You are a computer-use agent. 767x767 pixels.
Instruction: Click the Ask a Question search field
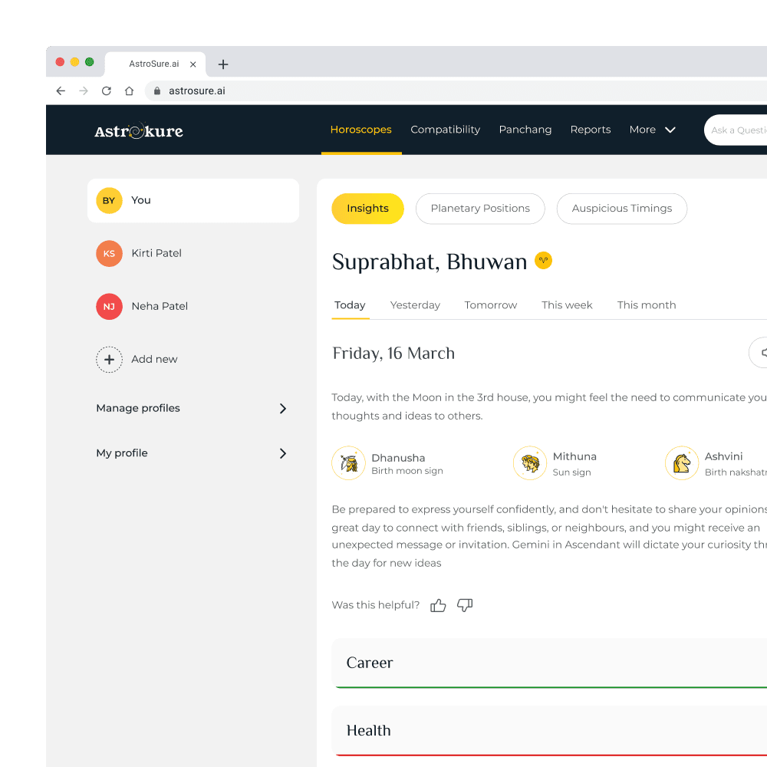click(738, 130)
